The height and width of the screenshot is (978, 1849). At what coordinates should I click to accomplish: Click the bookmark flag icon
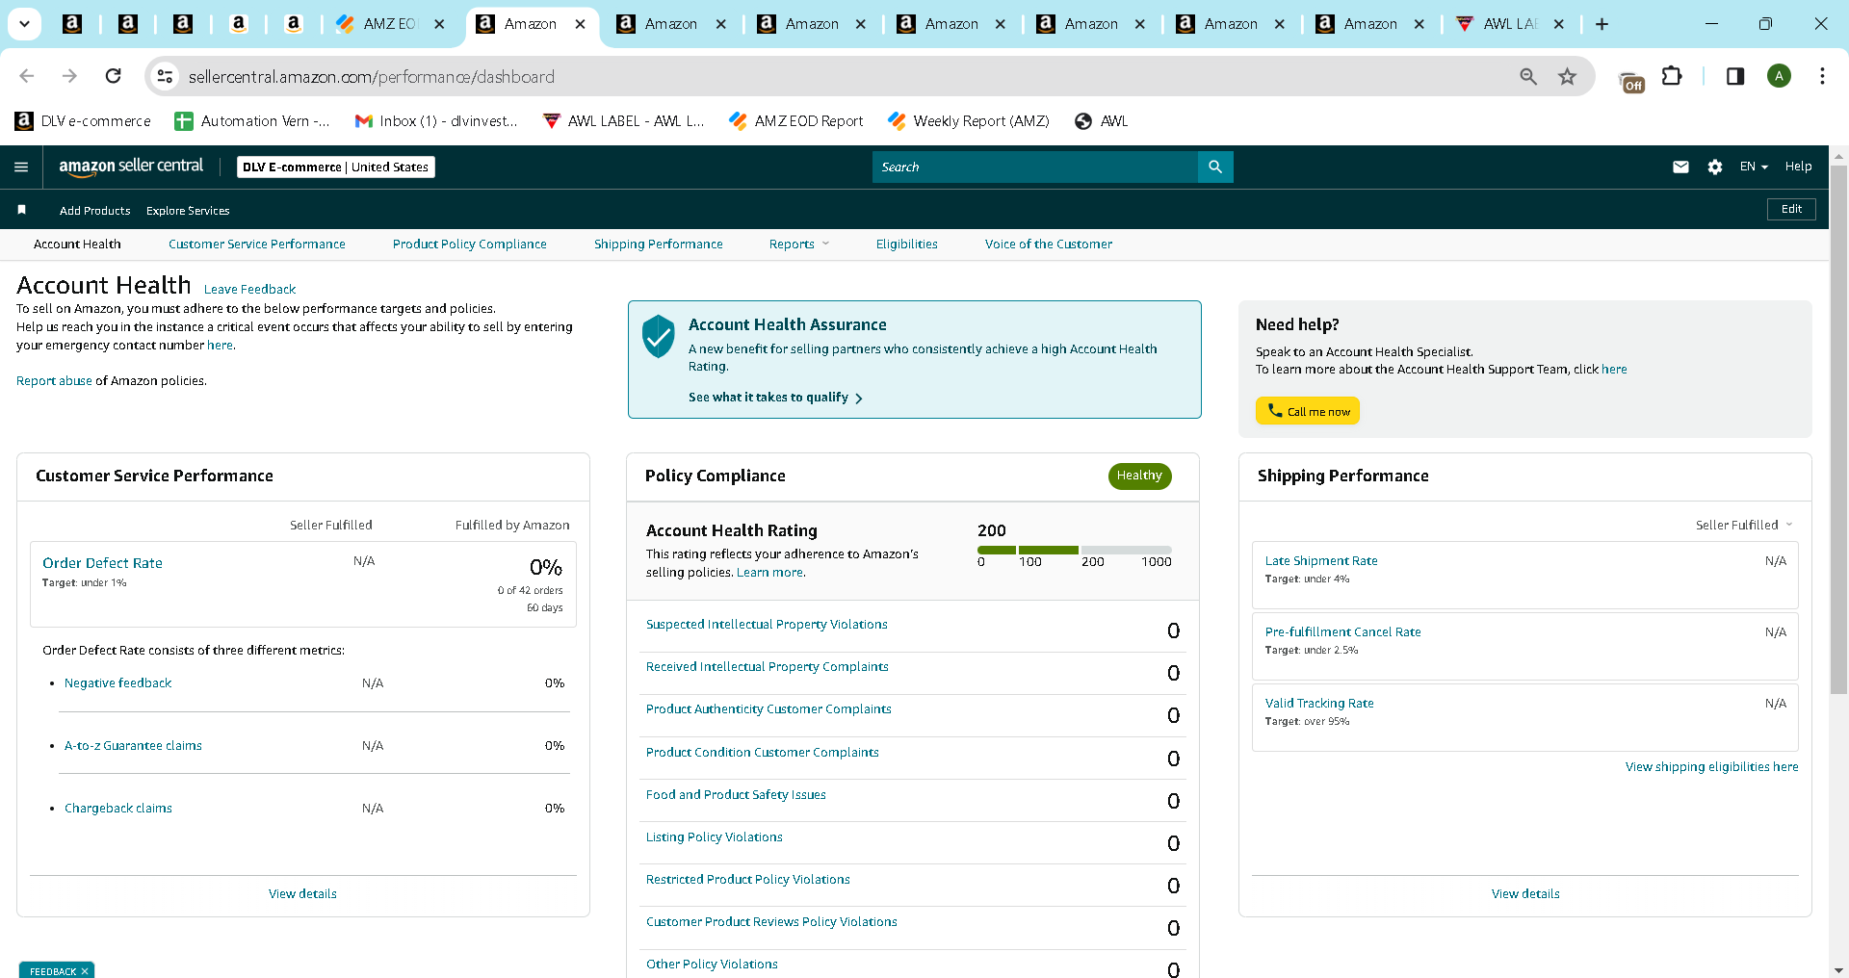[x=21, y=210]
